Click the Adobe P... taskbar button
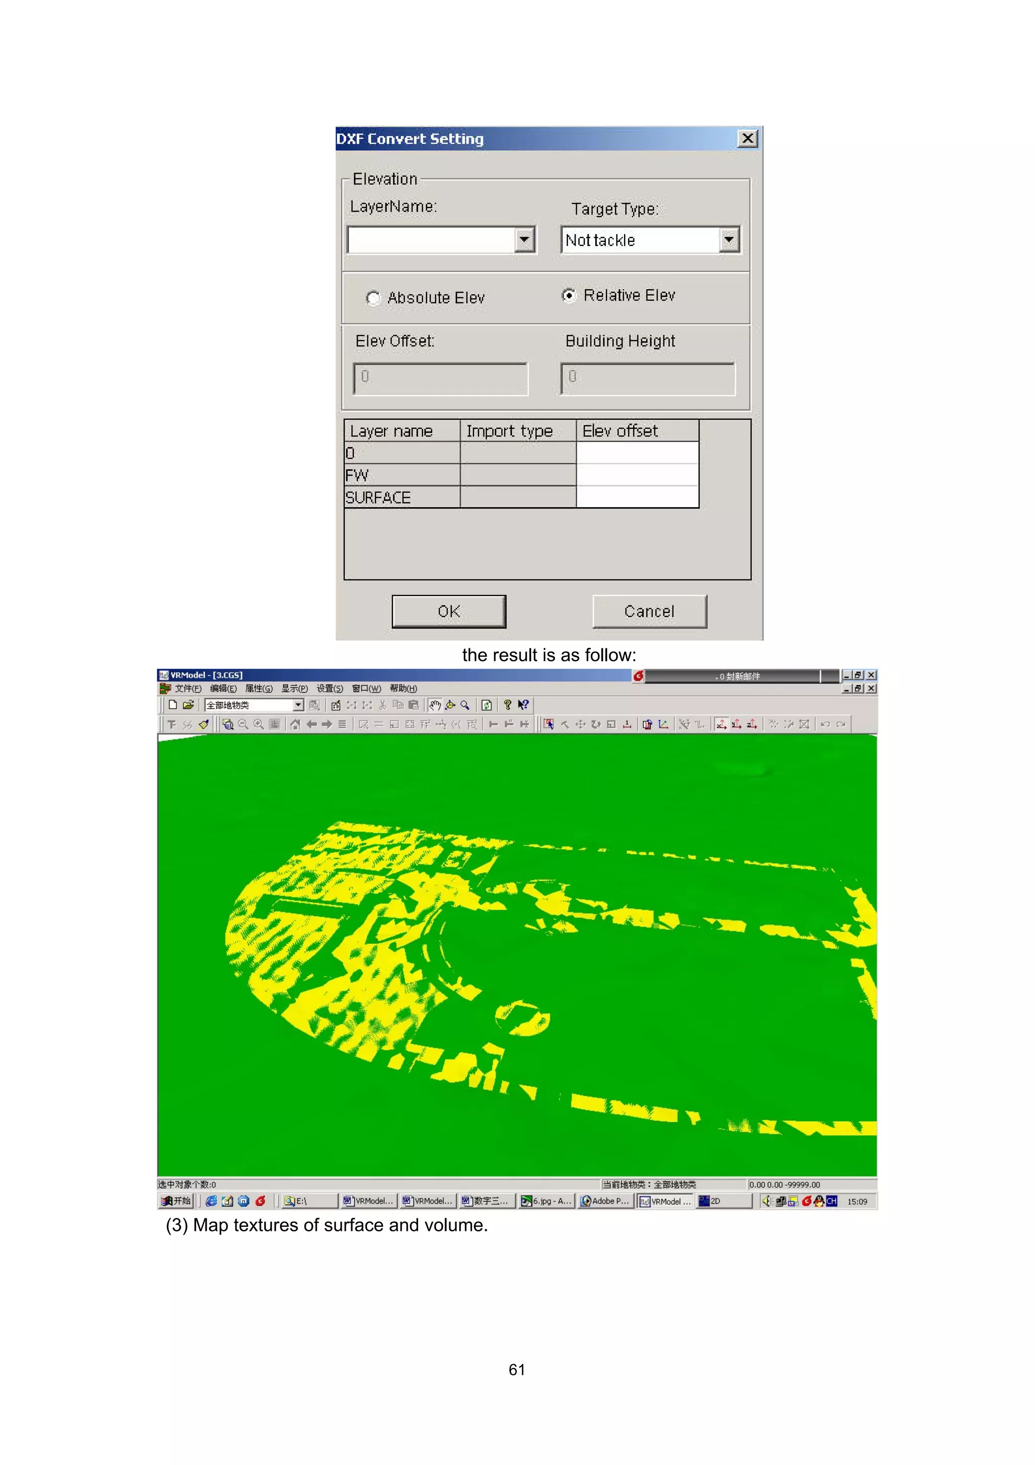The height and width of the screenshot is (1465, 1035). [x=606, y=1202]
